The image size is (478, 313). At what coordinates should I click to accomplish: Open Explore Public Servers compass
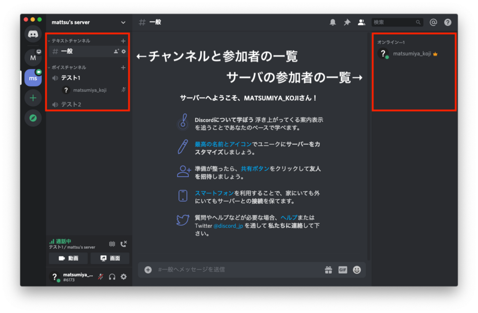[x=33, y=118]
